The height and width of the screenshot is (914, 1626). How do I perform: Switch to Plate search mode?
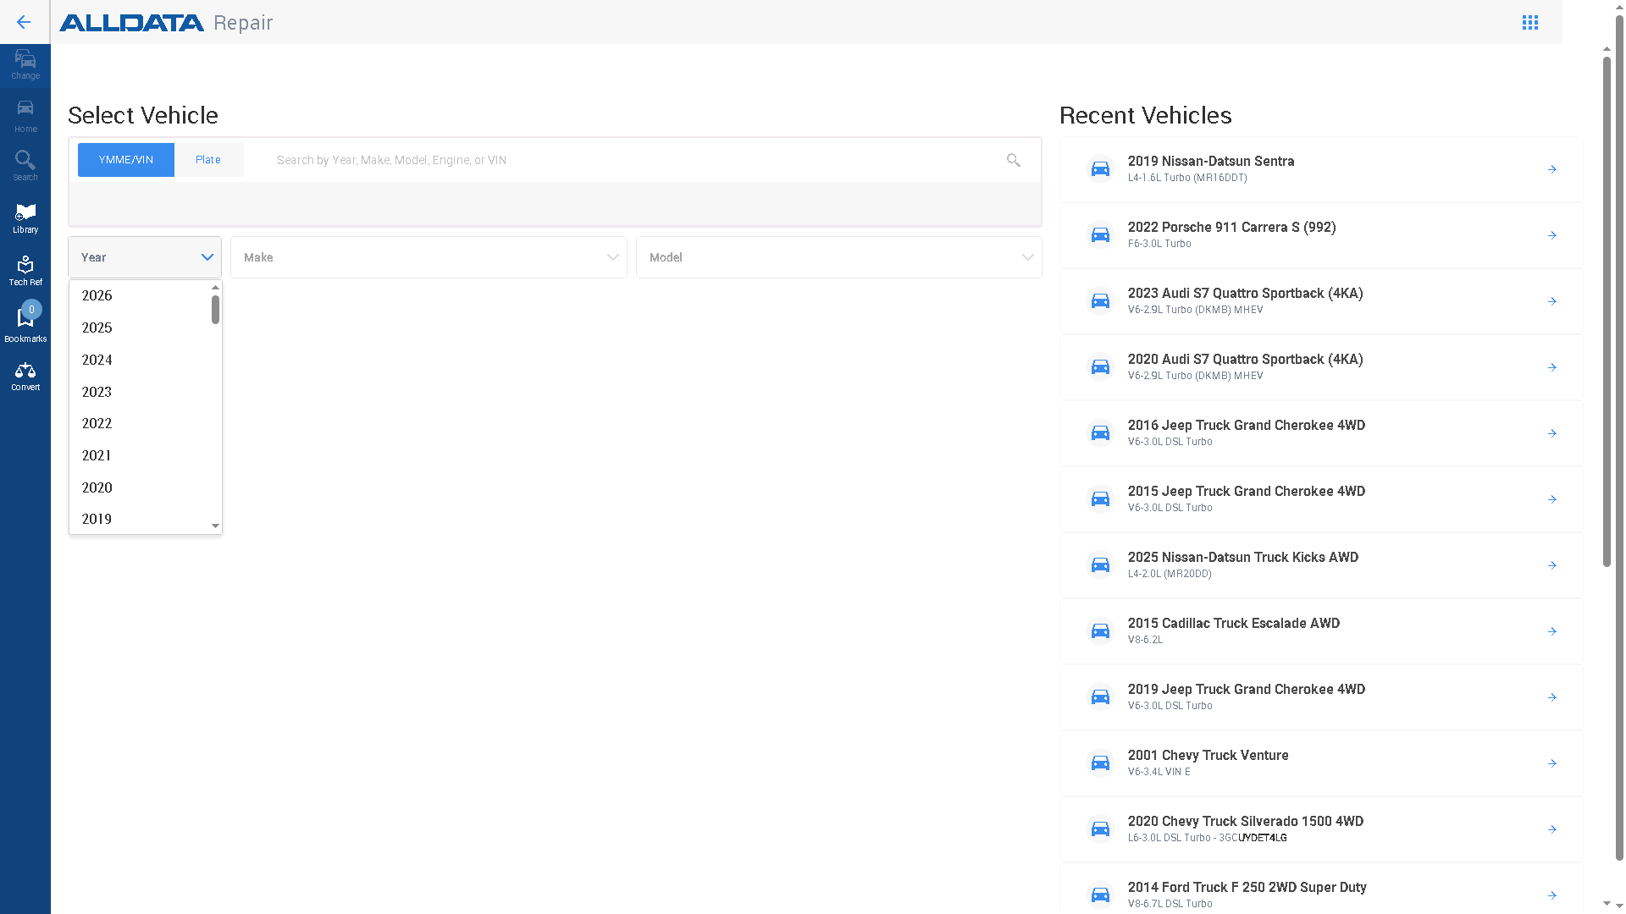pos(208,160)
